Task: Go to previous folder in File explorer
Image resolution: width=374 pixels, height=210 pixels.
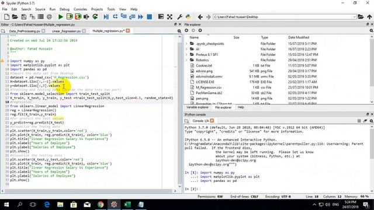Action: click(x=186, y=30)
